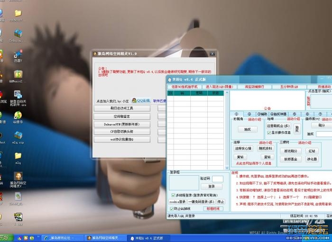Toggle 多线程登录 checkbox

point(173,195)
